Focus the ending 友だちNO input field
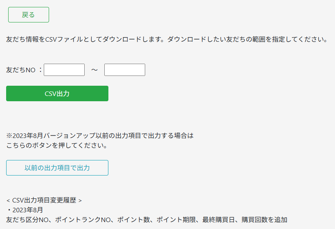The image size is (335, 229). tap(125, 70)
